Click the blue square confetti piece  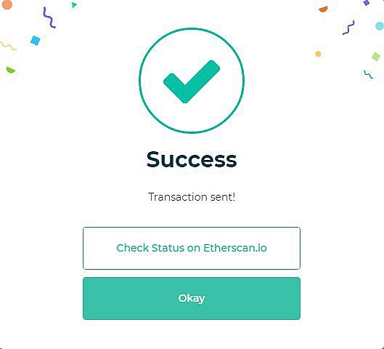click(x=36, y=41)
